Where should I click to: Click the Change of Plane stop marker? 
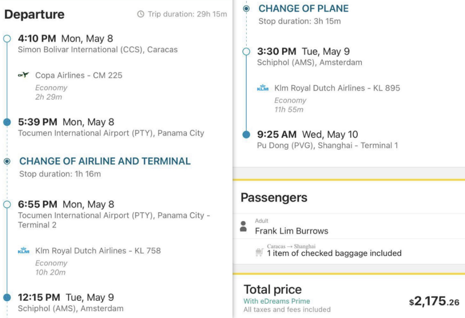pos(246,9)
